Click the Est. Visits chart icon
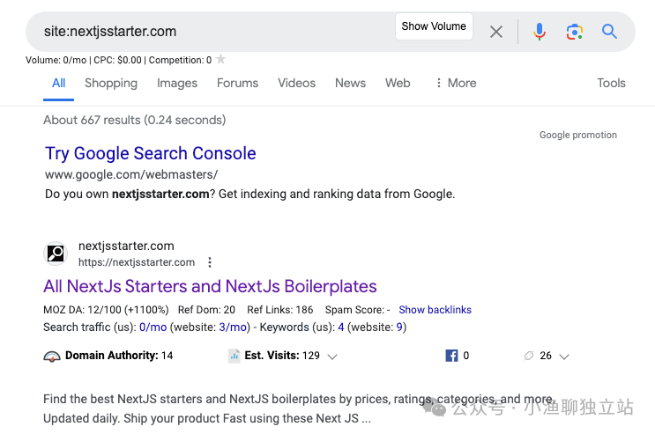655x434 pixels. tap(234, 356)
